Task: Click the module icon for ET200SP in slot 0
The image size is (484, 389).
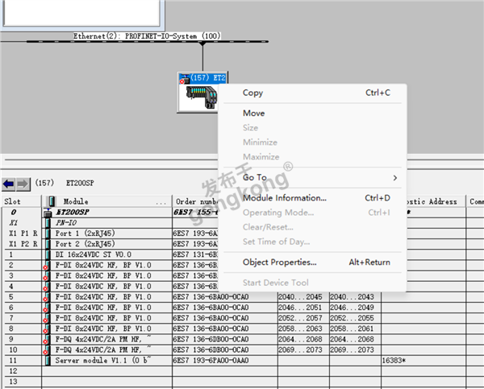Action: (x=48, y=213)
